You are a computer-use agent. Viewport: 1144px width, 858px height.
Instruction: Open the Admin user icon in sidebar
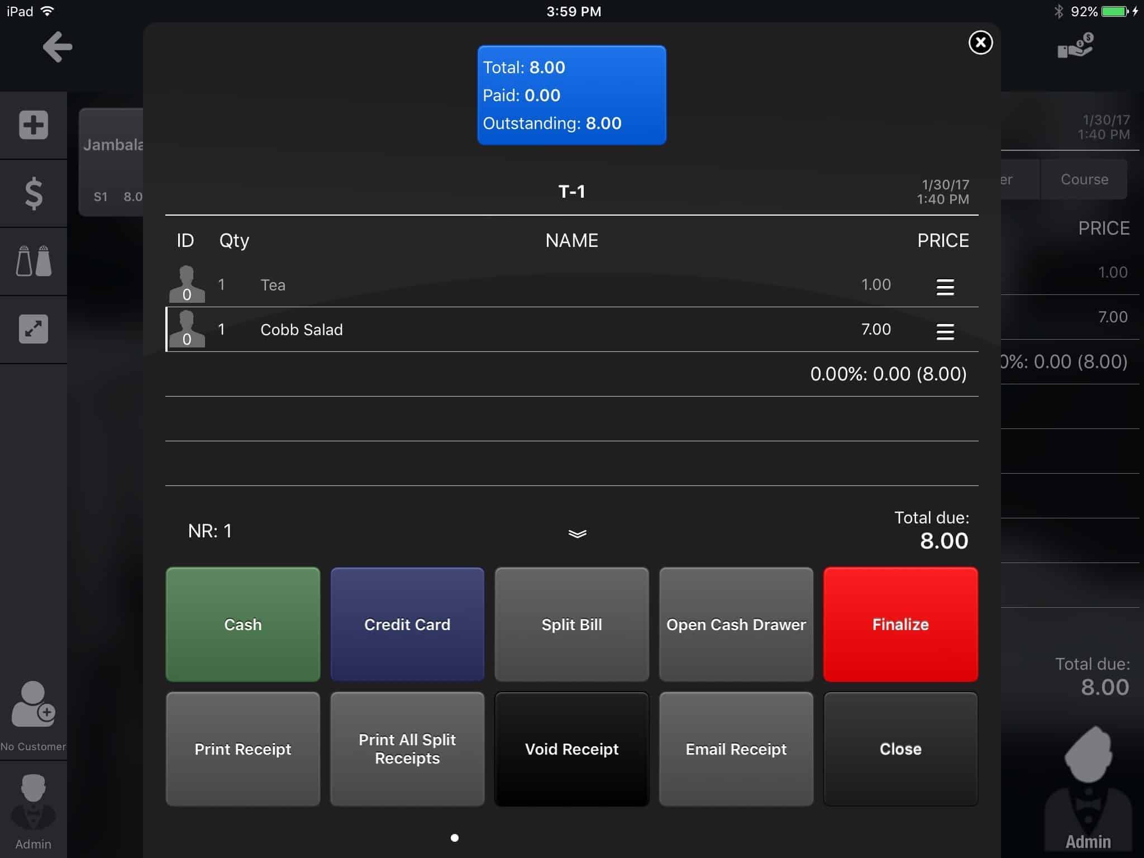pos(34,802)
